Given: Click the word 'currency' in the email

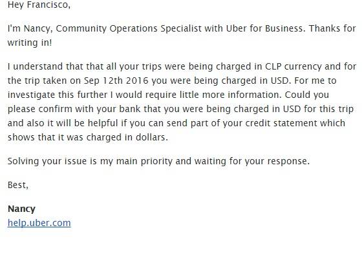Looking at the screenshot, I should [x=303, y=67].
